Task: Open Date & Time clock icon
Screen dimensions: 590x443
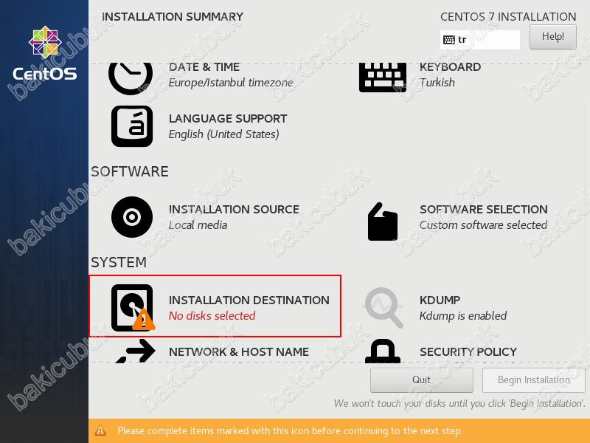Action: 131,78
